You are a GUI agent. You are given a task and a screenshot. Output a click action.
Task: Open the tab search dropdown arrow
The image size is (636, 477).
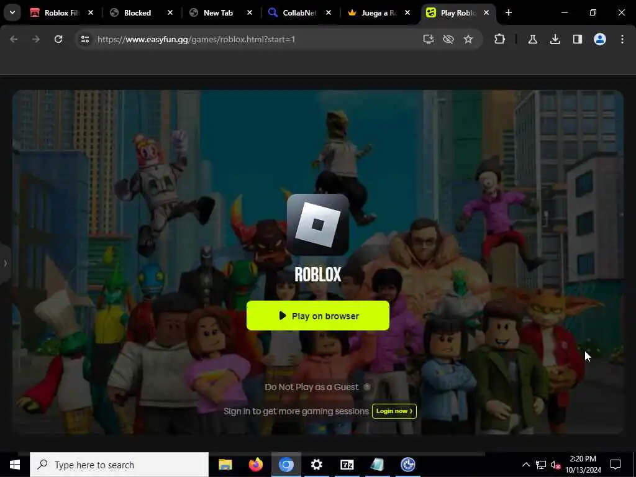[12, 12]
